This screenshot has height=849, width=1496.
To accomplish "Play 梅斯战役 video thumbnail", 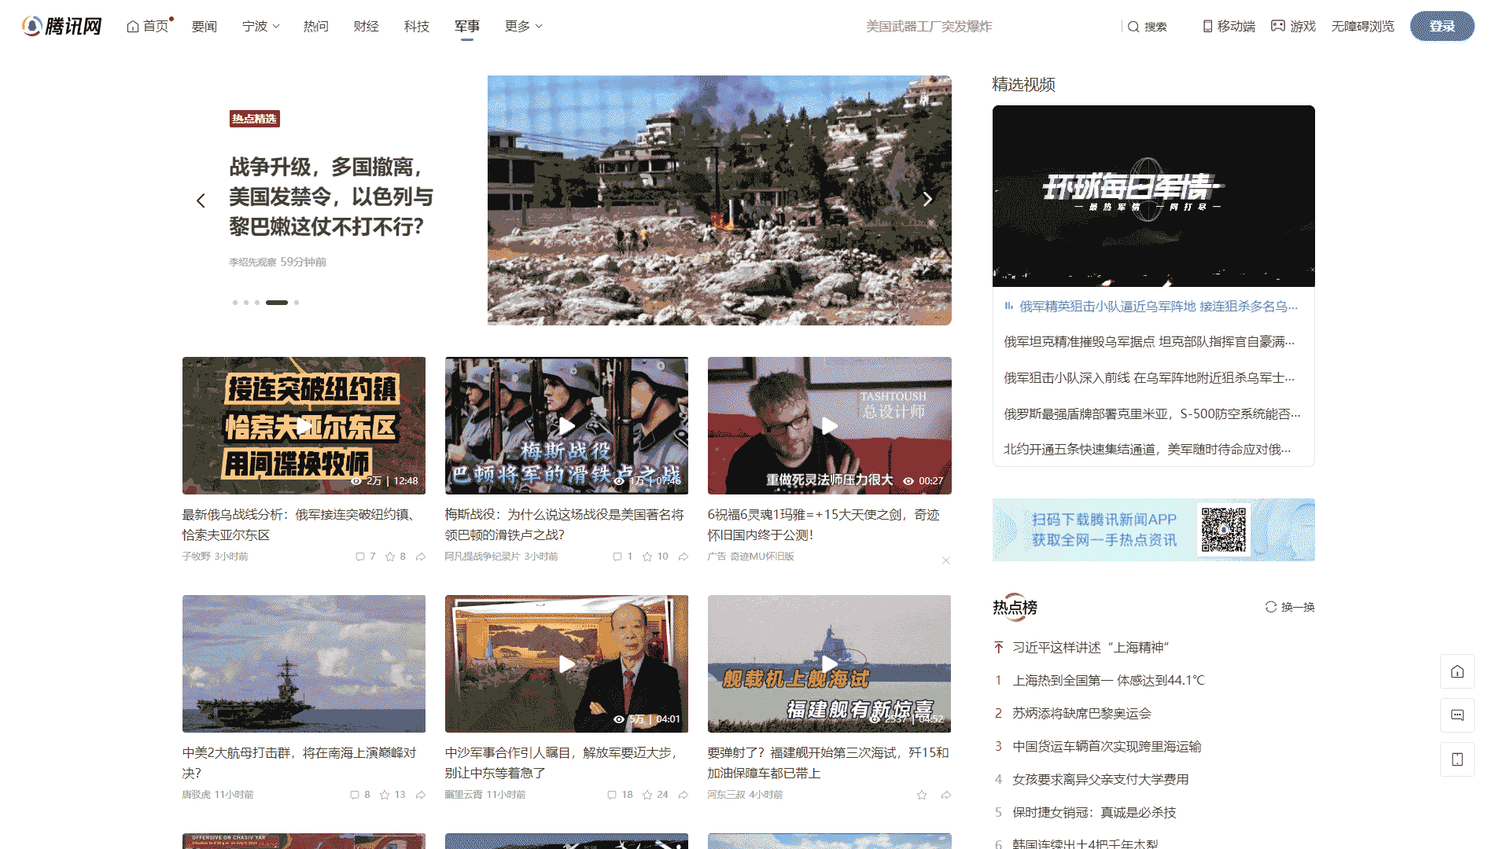I will pos(567,425).
